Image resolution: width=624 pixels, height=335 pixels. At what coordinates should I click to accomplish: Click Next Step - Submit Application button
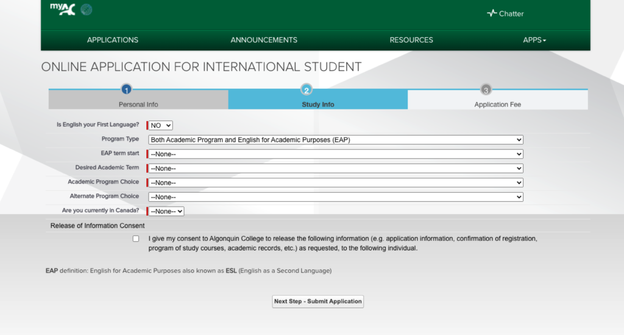tap(317, 302)
